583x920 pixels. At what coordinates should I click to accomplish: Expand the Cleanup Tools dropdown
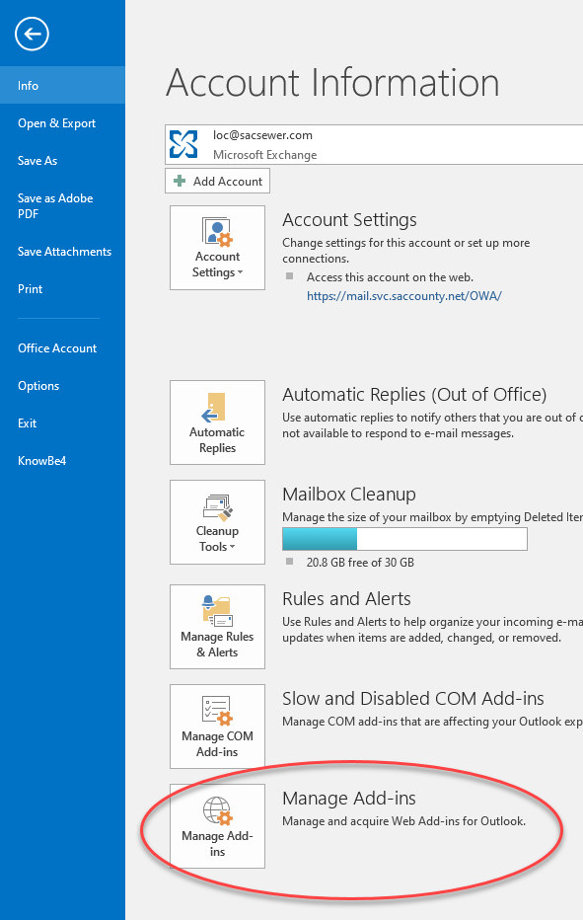218,522
